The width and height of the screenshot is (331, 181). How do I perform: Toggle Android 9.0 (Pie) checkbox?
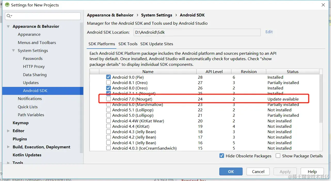(x=108, y=77)
